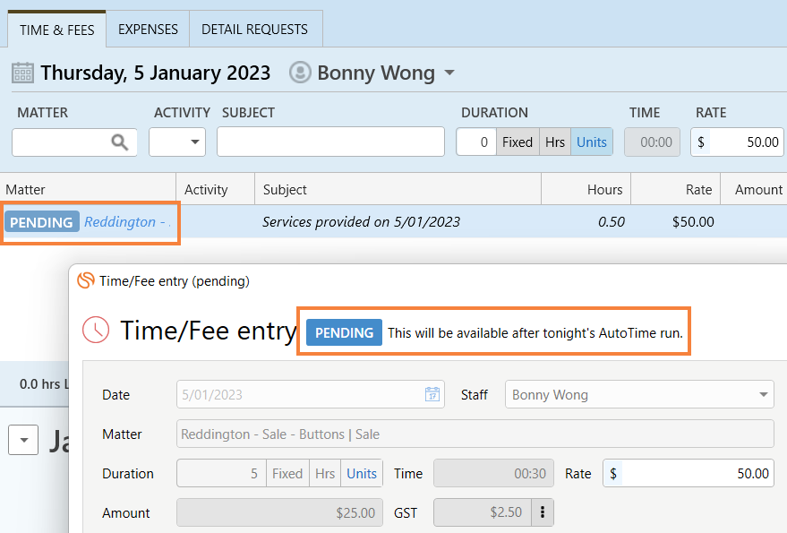This screenshot has width=787, height=533.
Task: Click the Smokeball logo in the dialog titlebar
Action: (86, 280)
